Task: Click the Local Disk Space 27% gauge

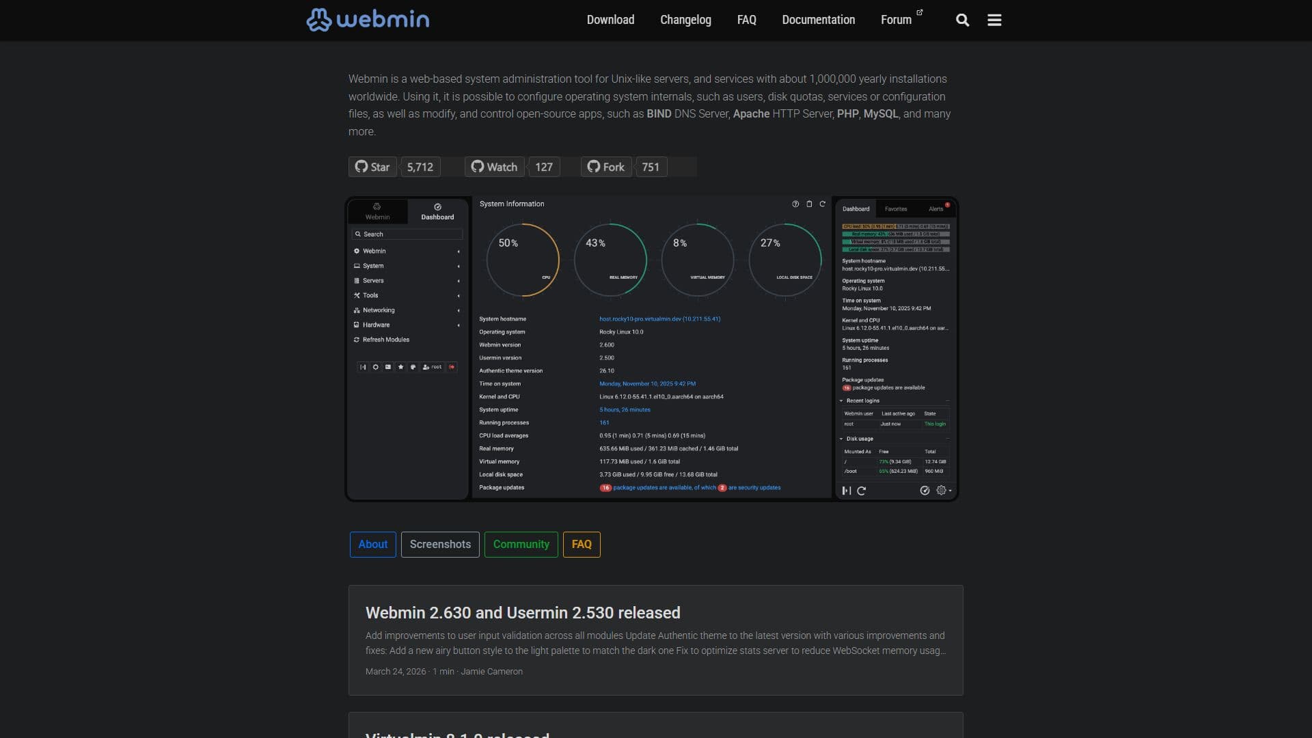Action: click(785, 260)
